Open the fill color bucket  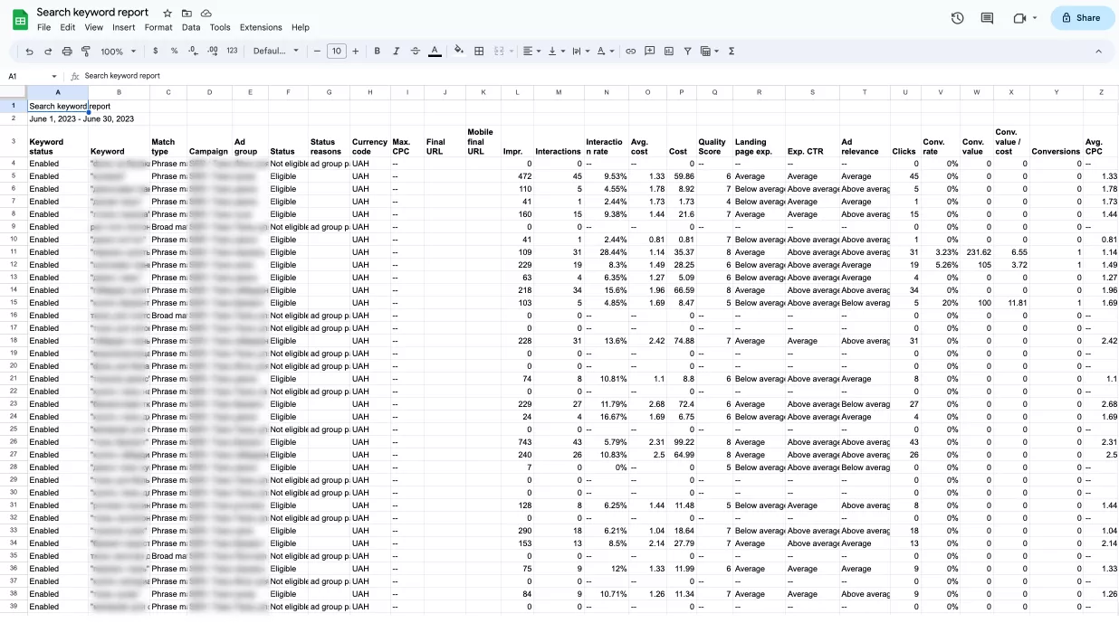(459, 52)
